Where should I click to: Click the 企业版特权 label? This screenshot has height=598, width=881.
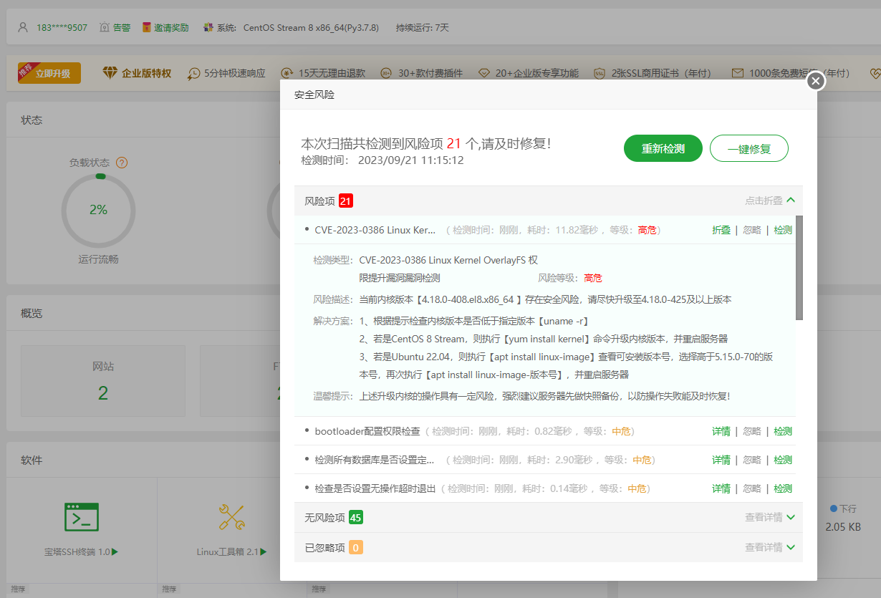point(147,73)
